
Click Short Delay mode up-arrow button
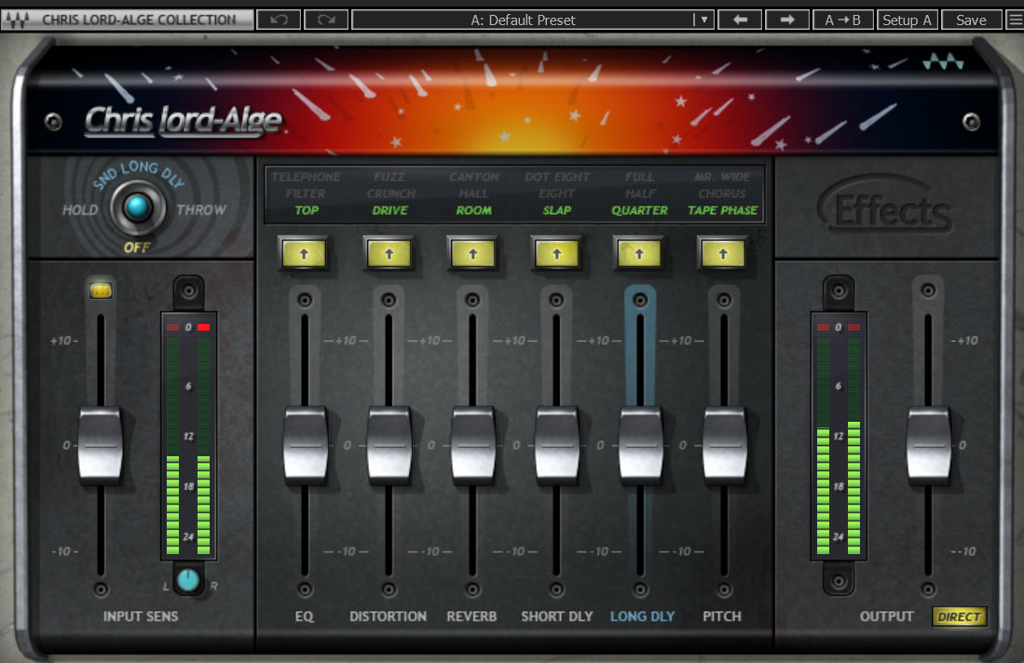(556, 254)
